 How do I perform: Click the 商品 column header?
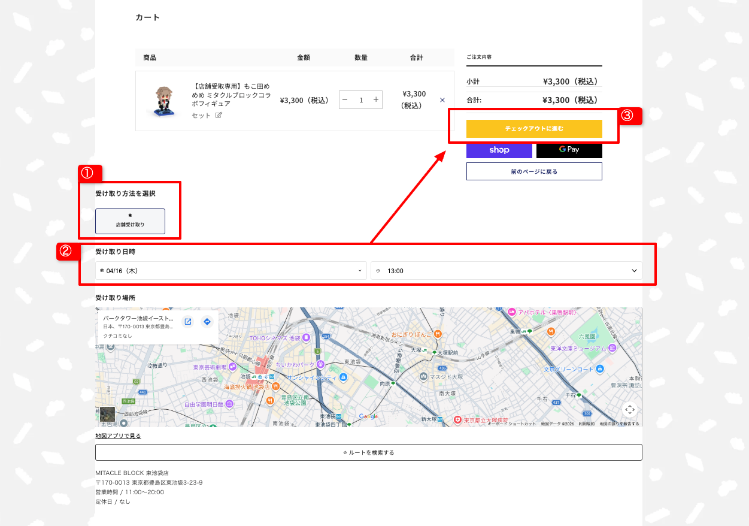(150, 58)
